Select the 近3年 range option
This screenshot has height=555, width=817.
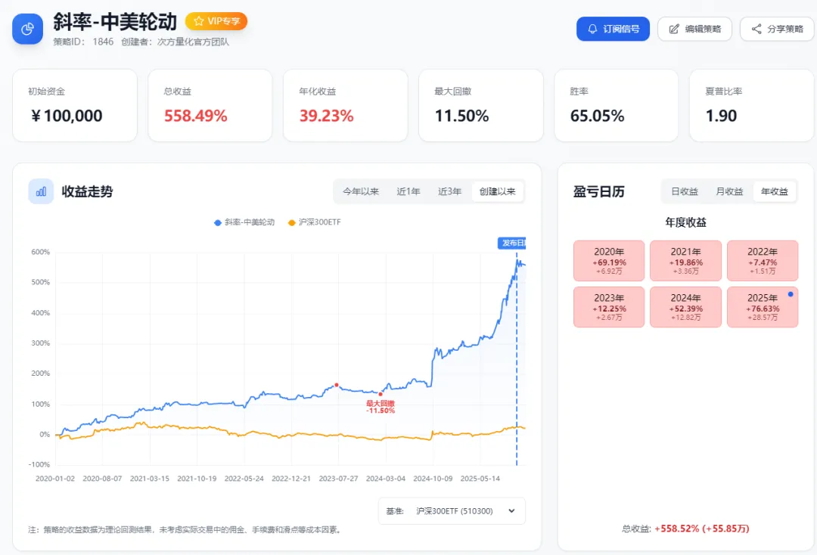click(x=449, y=191)
